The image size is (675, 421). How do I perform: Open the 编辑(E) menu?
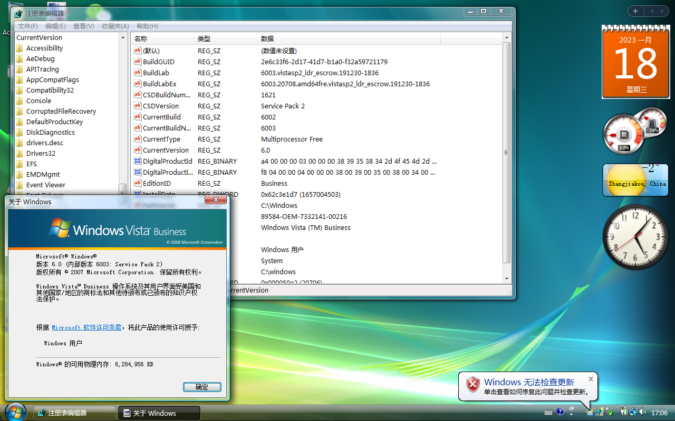point(55,26)
